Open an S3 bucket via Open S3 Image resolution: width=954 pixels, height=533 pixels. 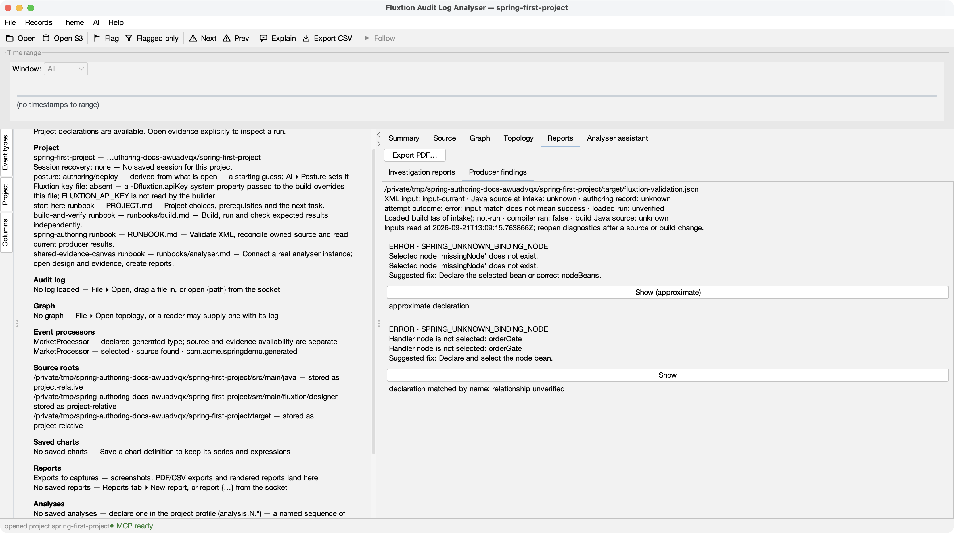pos(62,38)
